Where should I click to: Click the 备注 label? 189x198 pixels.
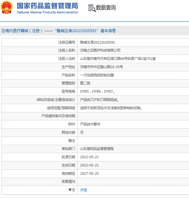click(x=72, y=141)
